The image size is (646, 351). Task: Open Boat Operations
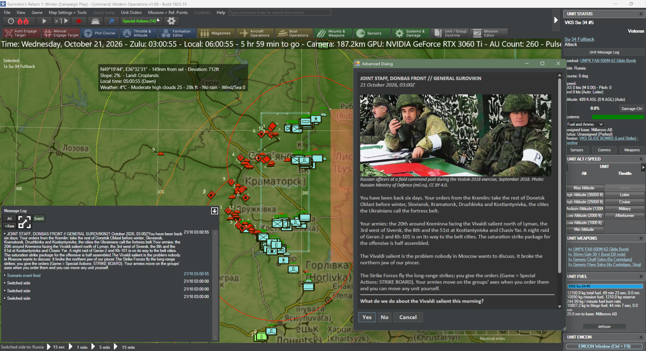(x=294, y=33)
